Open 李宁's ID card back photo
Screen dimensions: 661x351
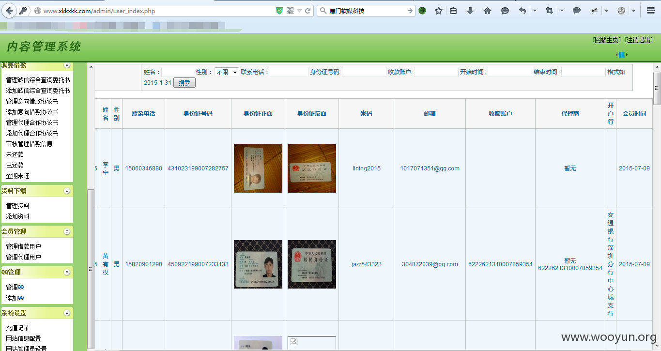[312, 168]
